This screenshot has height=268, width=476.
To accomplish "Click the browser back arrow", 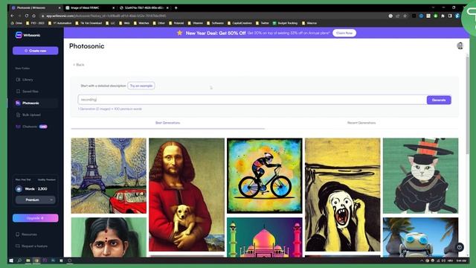I will tap(13, 16).
